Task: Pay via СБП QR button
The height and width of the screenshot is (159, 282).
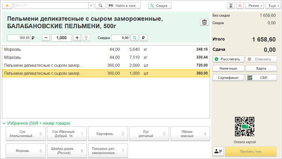Action: tap(261, 78)
